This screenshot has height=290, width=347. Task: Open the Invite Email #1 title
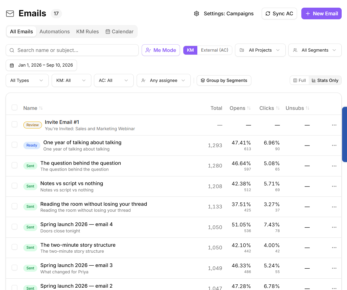pyautogui.click(x=62, y=122)
